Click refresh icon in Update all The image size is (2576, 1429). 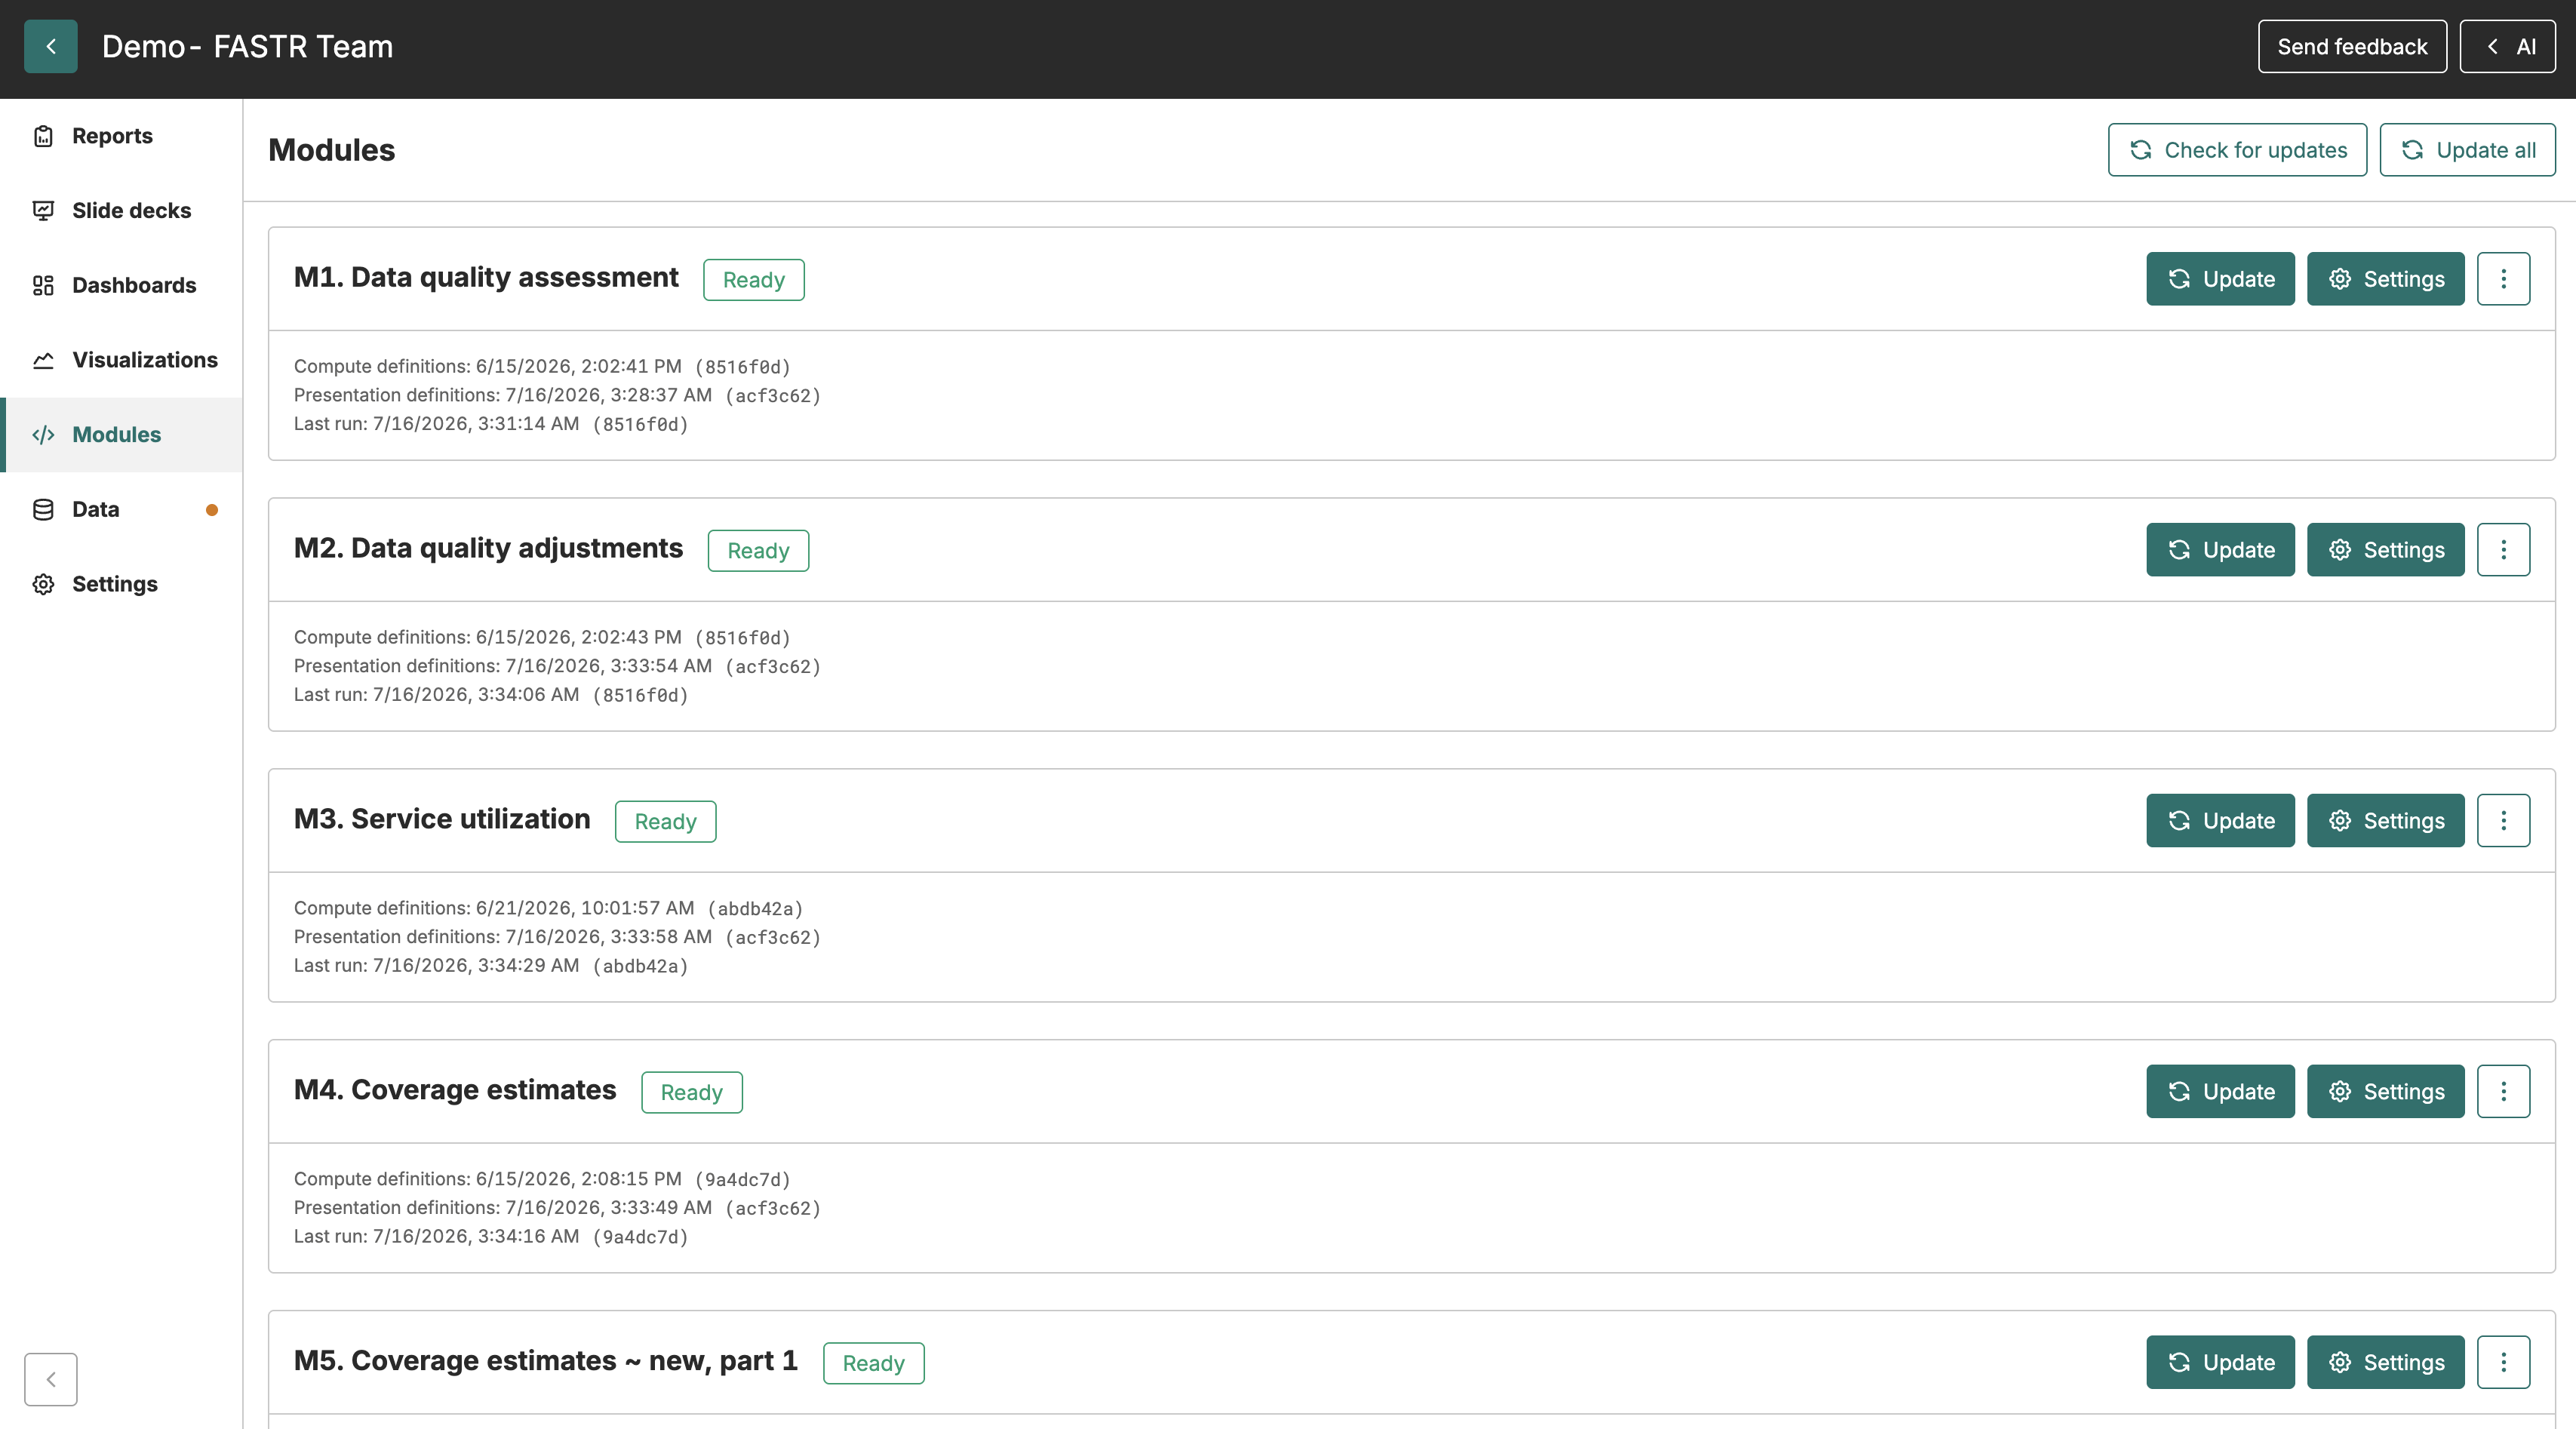(2412, 150)
